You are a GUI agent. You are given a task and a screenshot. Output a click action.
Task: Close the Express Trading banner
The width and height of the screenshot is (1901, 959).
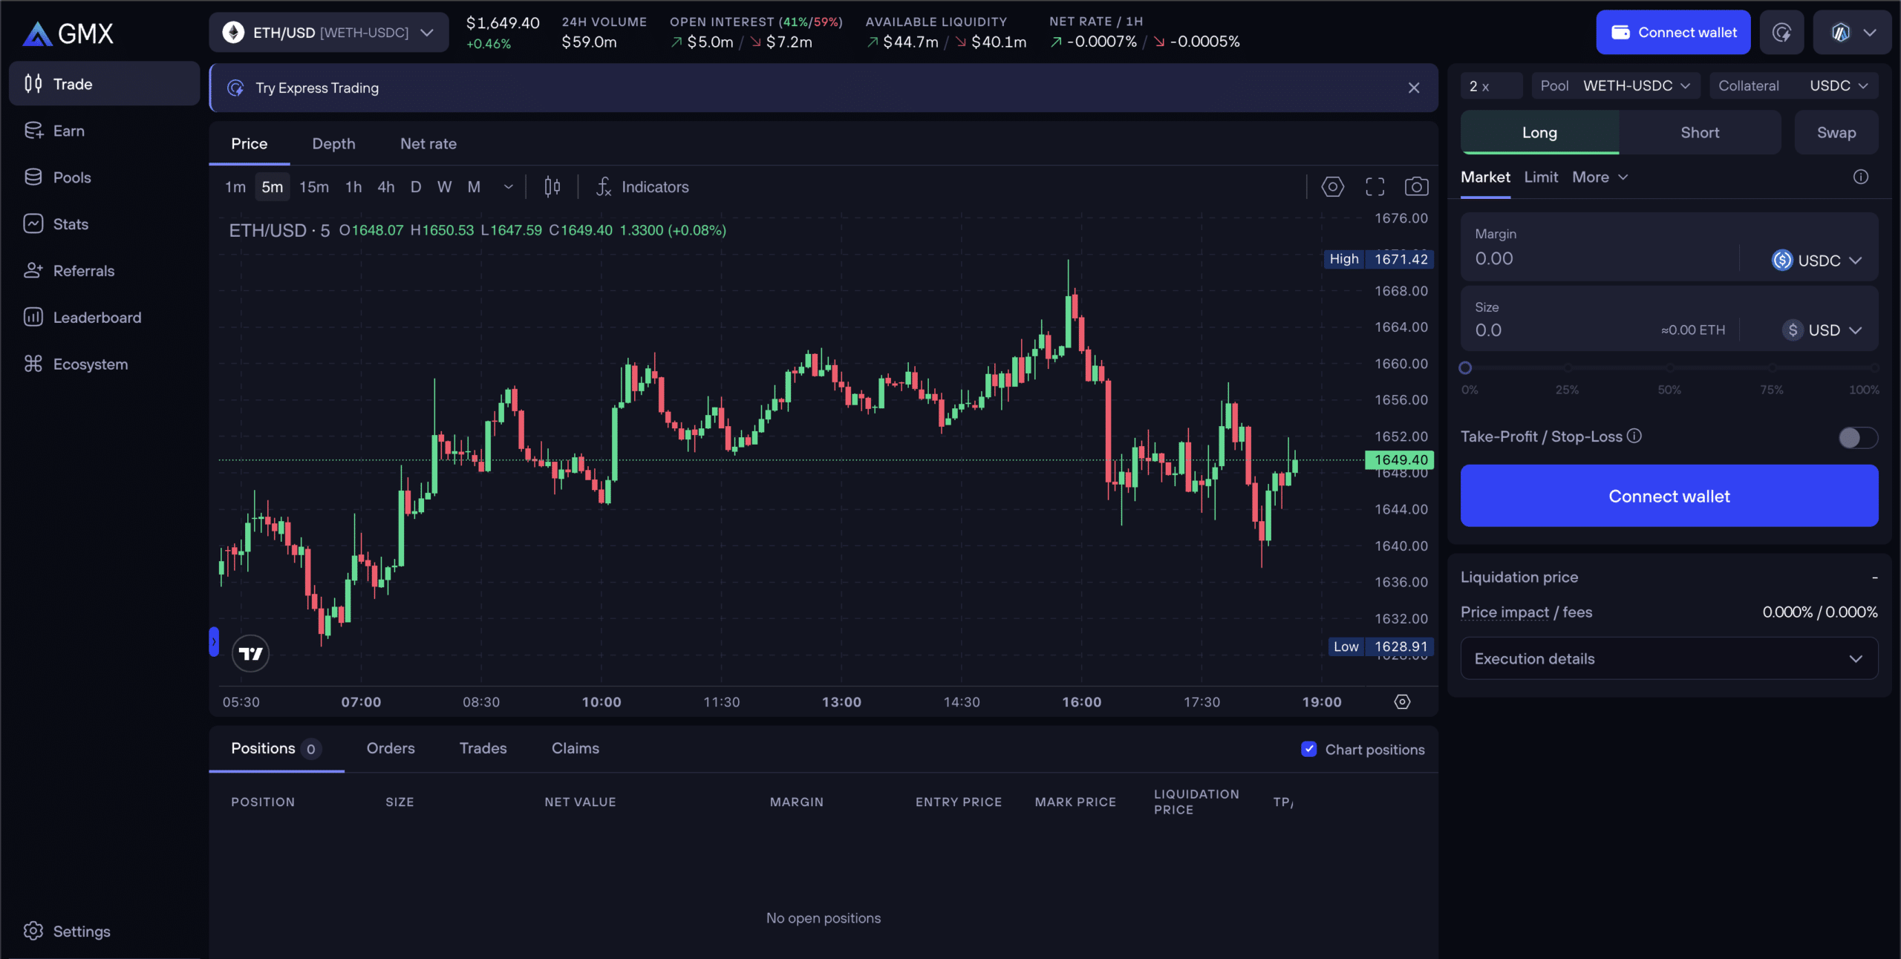click(x=1414, y=88)
